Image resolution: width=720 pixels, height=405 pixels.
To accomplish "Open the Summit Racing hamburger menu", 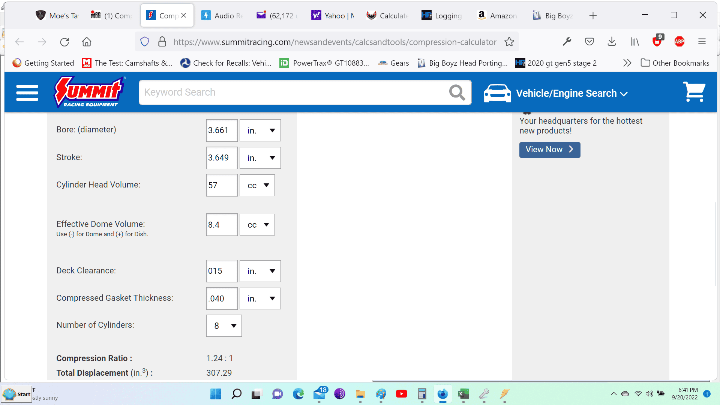I will pos(27,93).
